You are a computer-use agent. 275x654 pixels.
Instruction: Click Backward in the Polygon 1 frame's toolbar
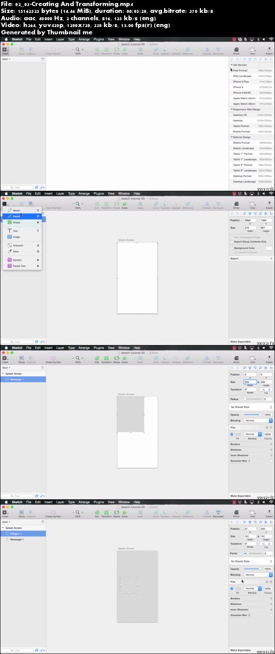[218, 513]
